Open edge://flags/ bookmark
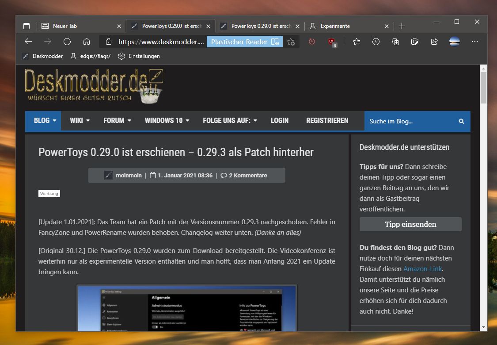 tap(91, 56)
